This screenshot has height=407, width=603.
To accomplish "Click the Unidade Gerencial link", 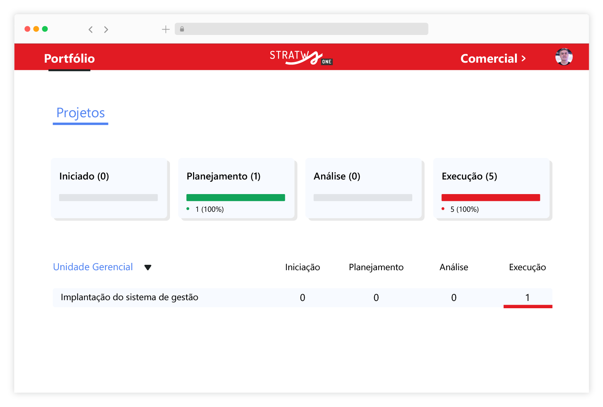I will point(93,267).
